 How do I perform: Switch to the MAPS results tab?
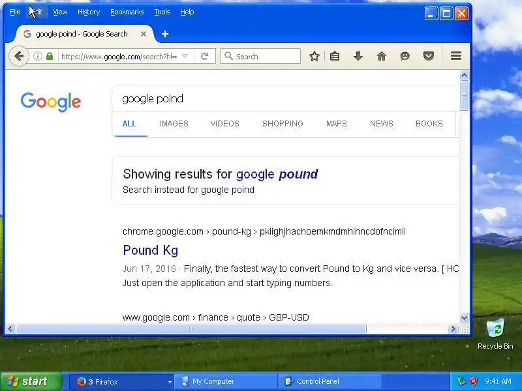click(337, 124)
